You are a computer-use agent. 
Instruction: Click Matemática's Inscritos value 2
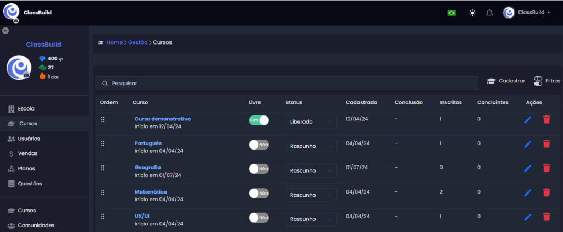tap(441, 192)
